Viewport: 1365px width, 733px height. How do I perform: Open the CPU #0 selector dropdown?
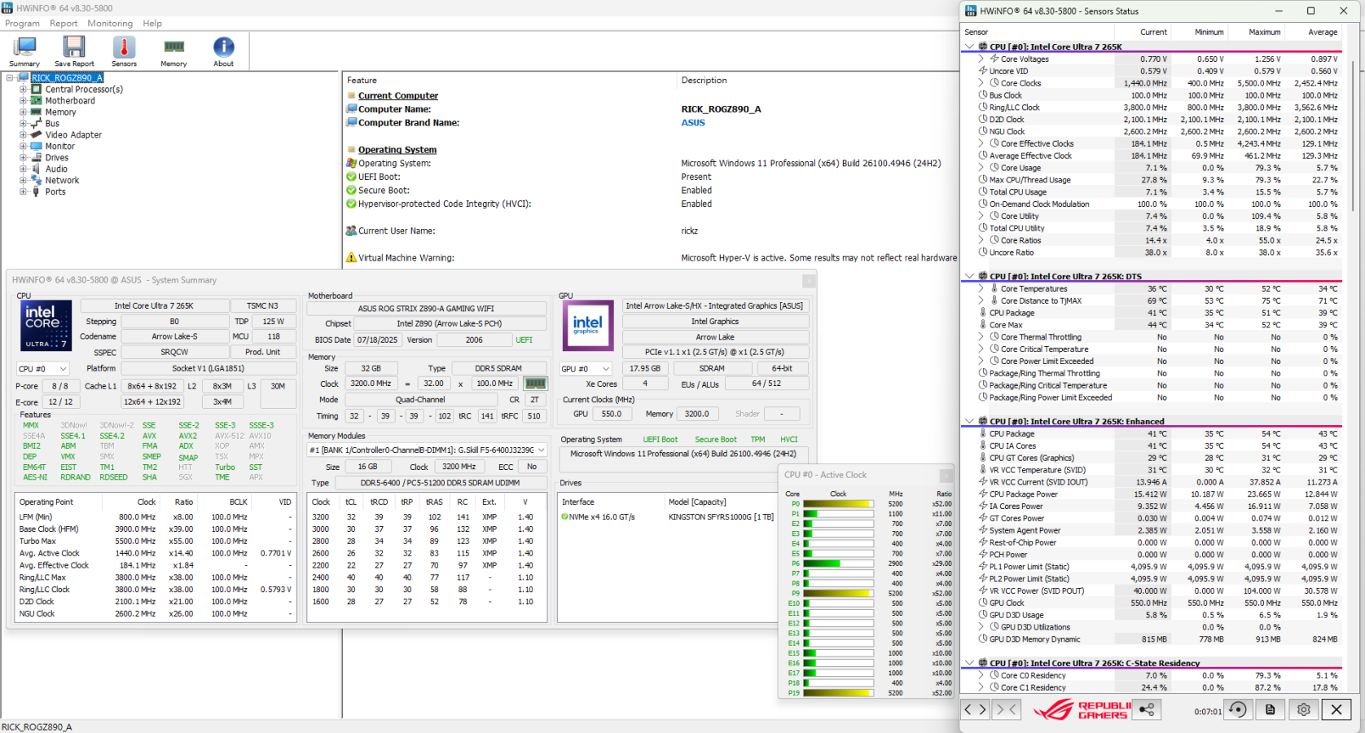point(42,369)
